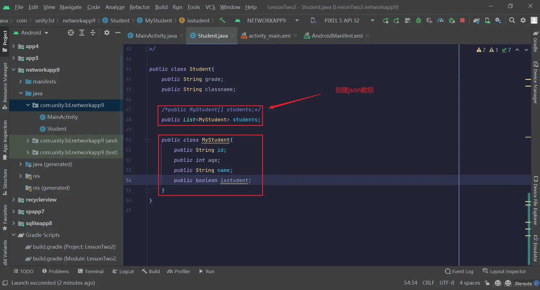540x290 pixels.
Task: Sync project with Gradle files icon
Action: click(476, 21)
